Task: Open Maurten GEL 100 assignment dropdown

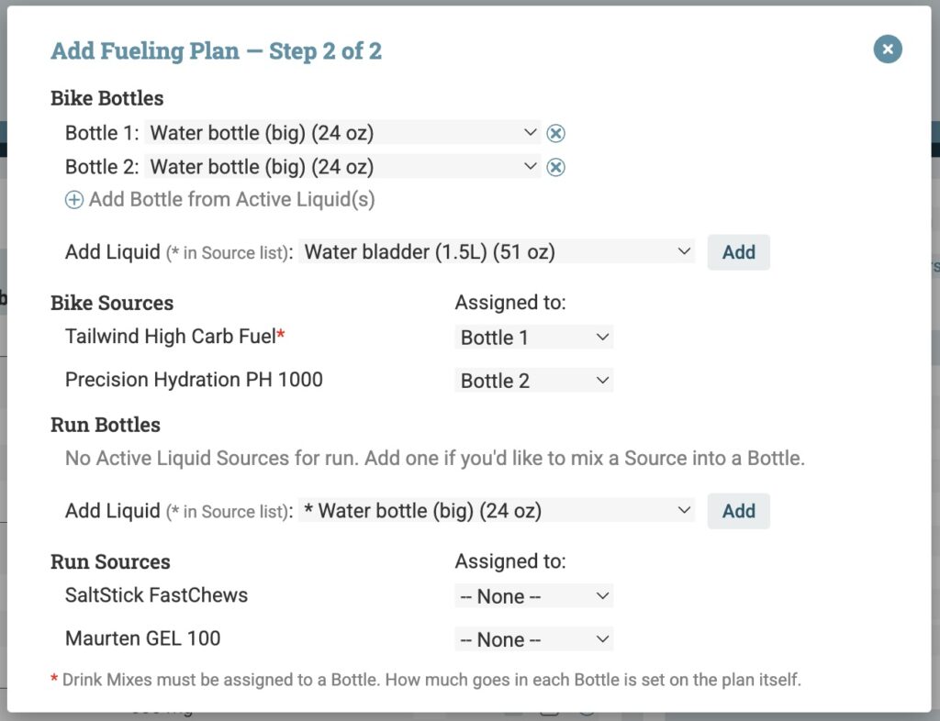Action: 533,639
